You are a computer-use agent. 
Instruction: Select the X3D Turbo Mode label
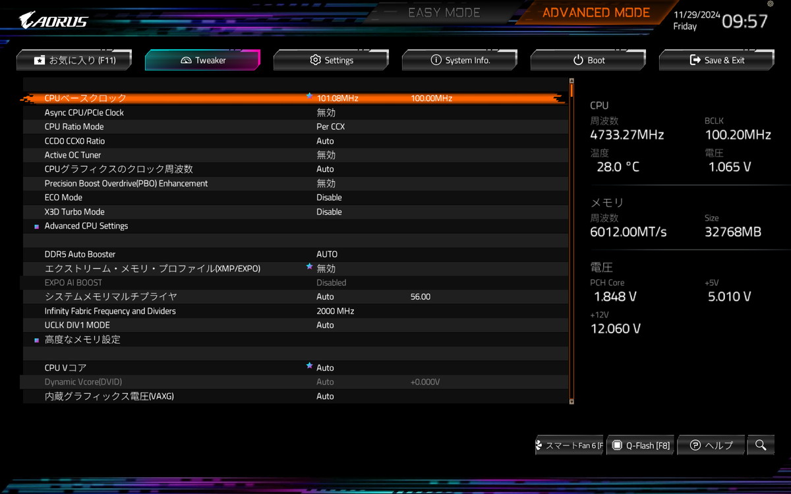(x=74, y=212)
